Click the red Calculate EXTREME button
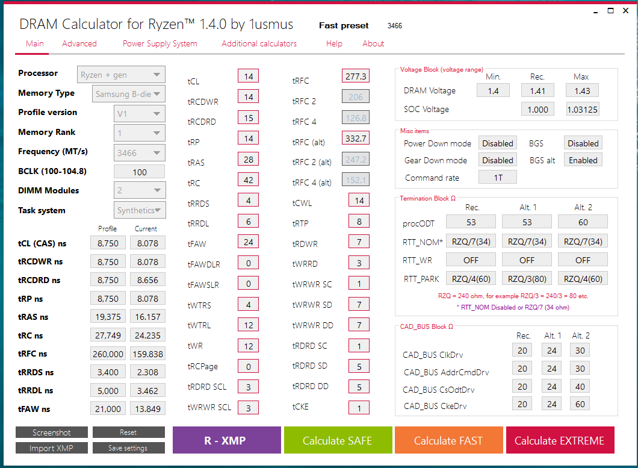 click(x=560, y=440)
